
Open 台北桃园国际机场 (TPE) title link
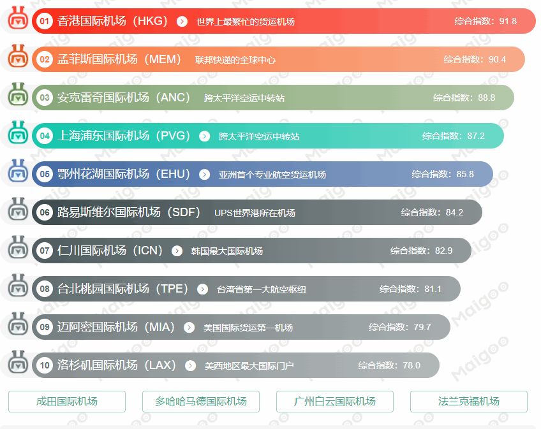pyautogui.click(x=123, y=289)
